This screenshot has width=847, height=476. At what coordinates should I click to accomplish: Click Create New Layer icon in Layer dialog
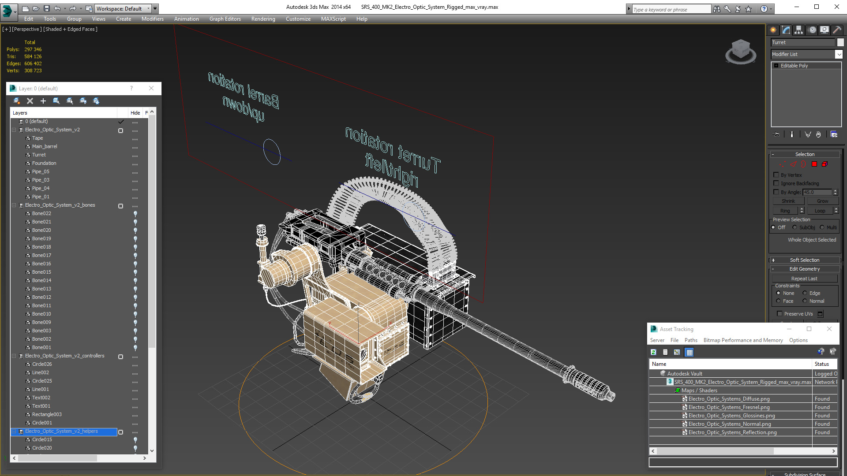pyautogui.click(x=17, y=101)
